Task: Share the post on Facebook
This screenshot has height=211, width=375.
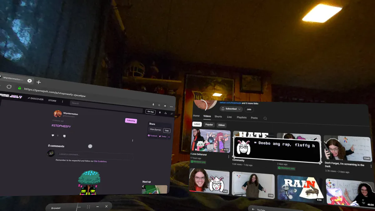Action: tap(152, 136)
